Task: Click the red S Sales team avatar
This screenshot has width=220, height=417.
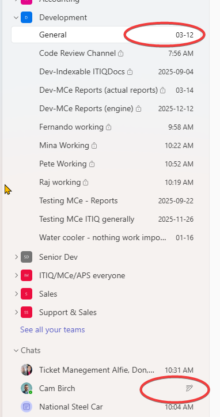Action: tap(26, 294)
